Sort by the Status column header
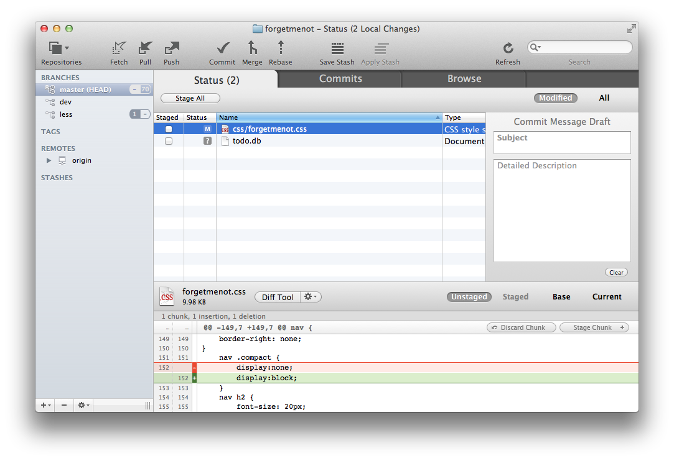This screenshot has width=674, height=461. coord(200,117)
